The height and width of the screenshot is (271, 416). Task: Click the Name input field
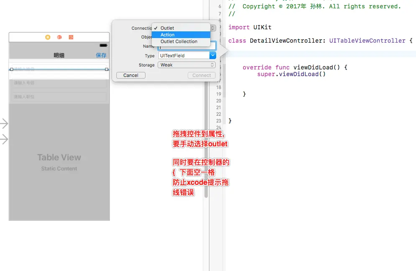click(187, 47)
